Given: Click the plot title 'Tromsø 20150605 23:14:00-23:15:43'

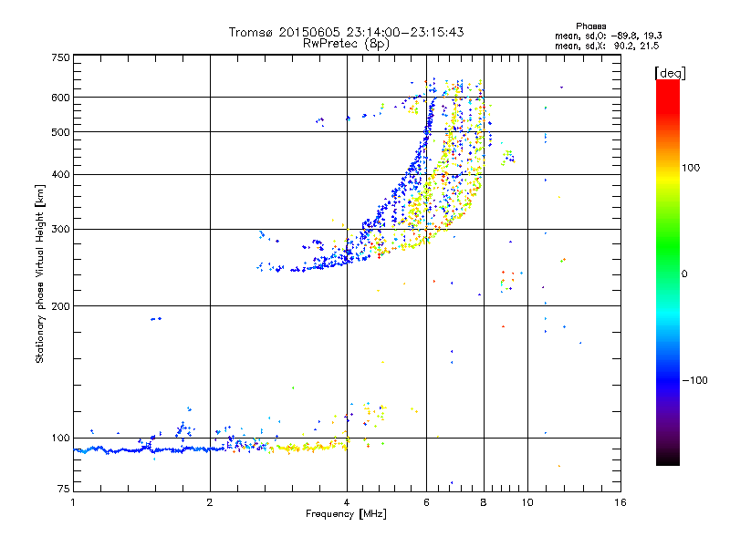Looking at the screenshot, I should [346, 32].
